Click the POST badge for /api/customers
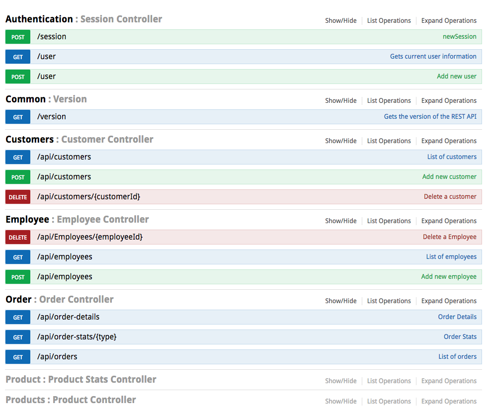 pyautogui.click(x=18, y=177)
